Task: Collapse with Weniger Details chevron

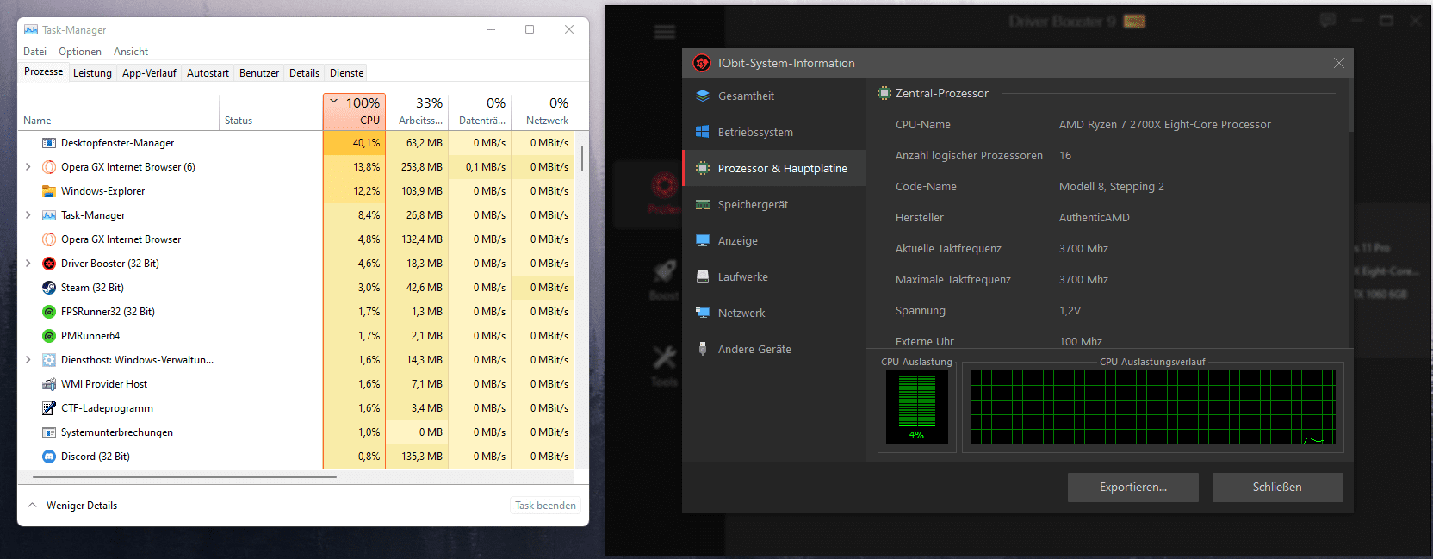Action: pyautogui.click(x=33, y=506)
